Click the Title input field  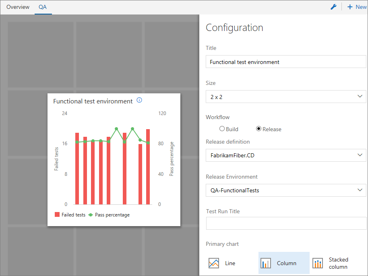(286, 62)
